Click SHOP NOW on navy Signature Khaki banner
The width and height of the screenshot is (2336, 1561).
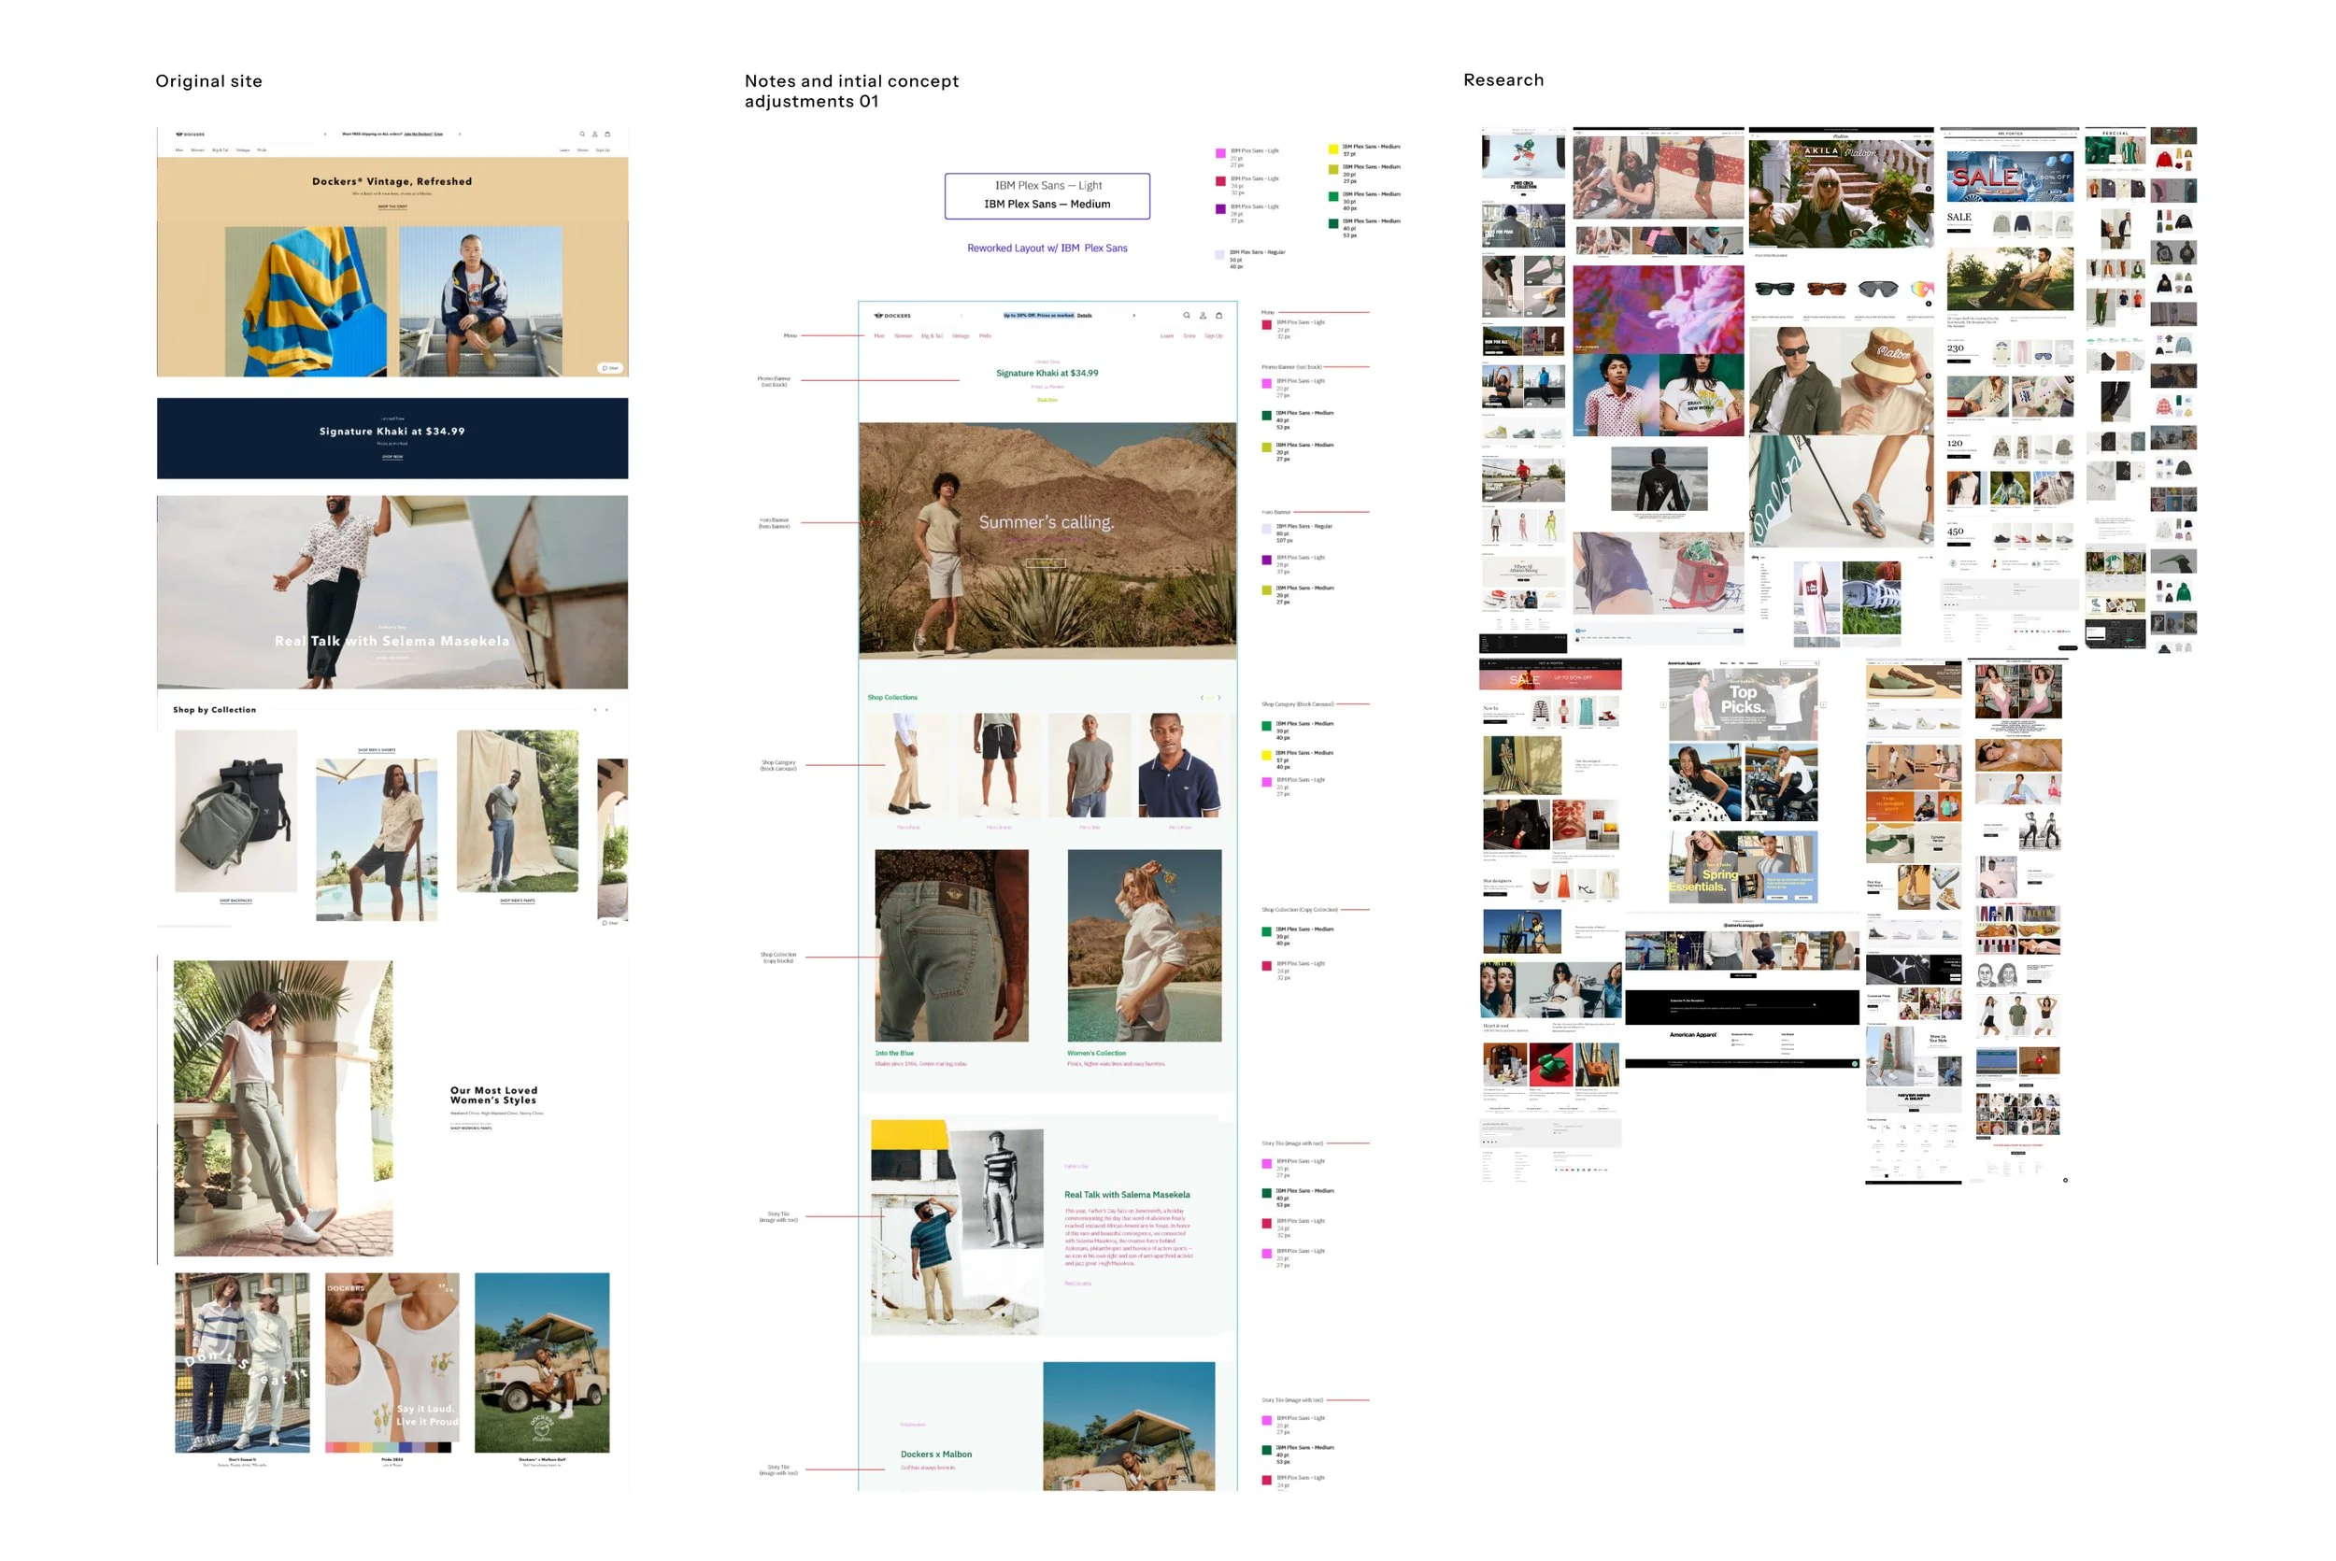[x=392, y=457]
